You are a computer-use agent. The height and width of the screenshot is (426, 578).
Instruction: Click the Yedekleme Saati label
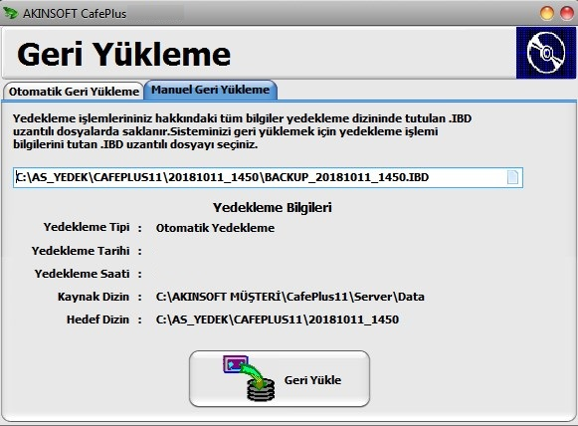pos(82,274)
